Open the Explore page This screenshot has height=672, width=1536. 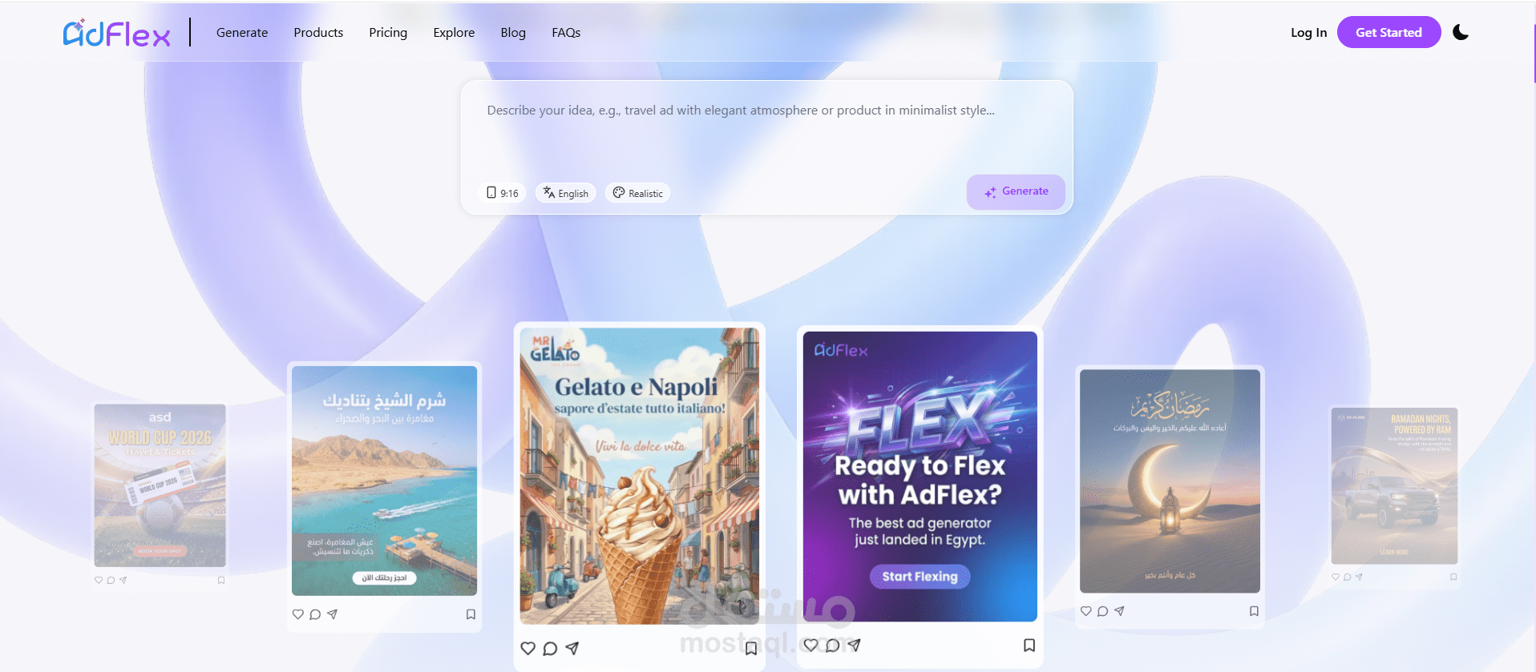[454, 33]
